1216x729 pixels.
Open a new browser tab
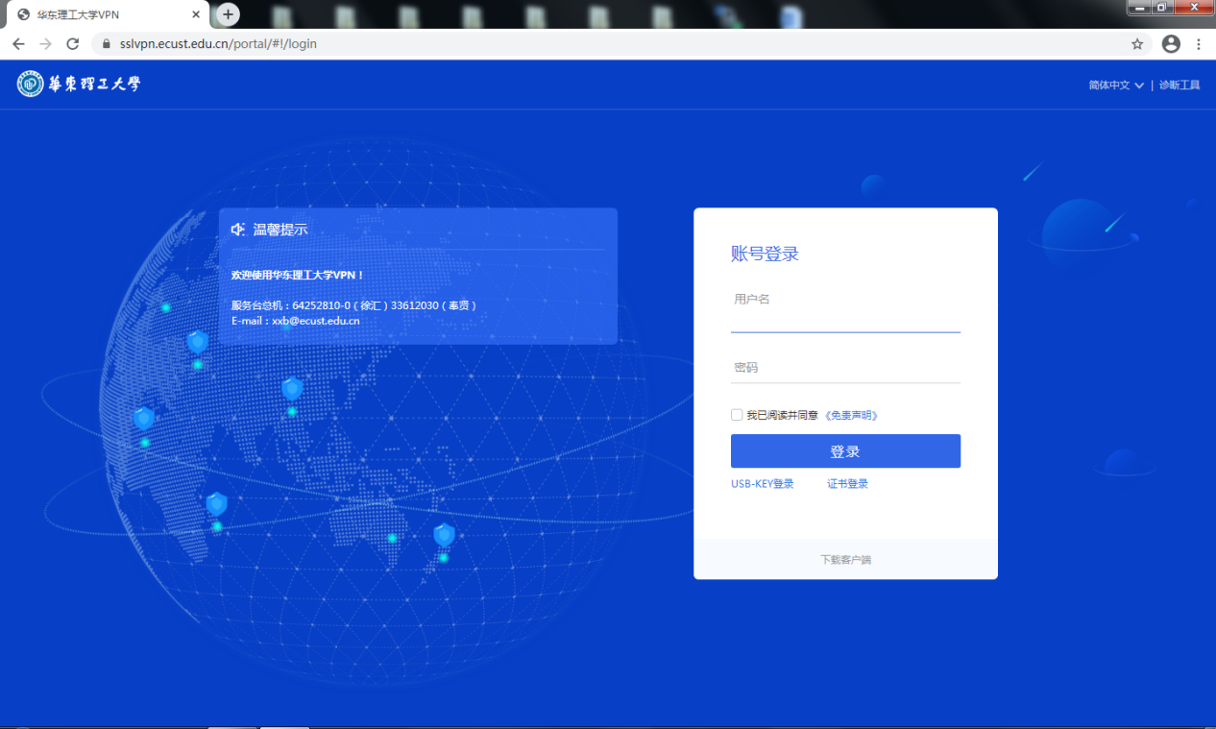228,14
